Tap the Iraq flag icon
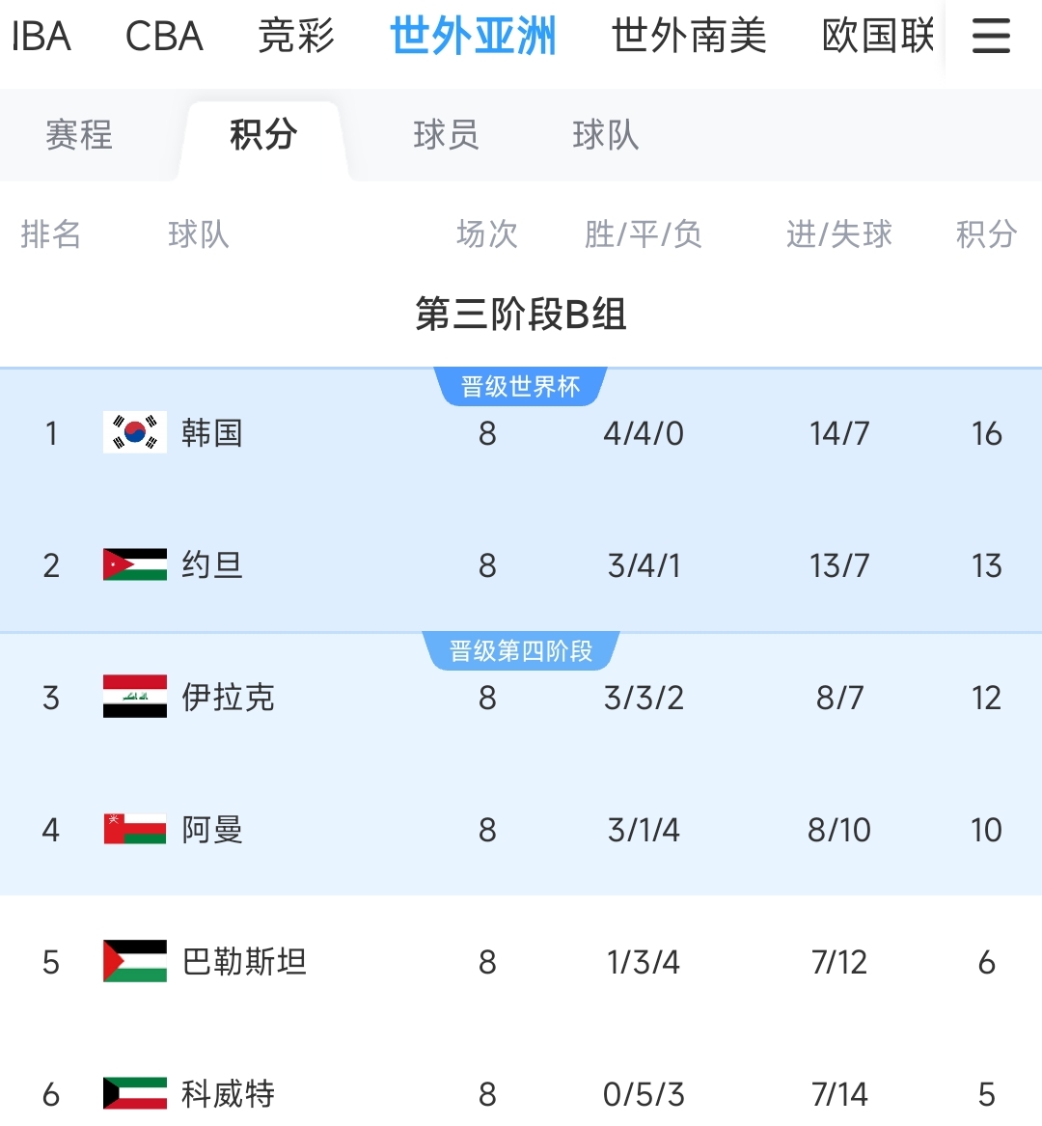 tap(135, 697)
